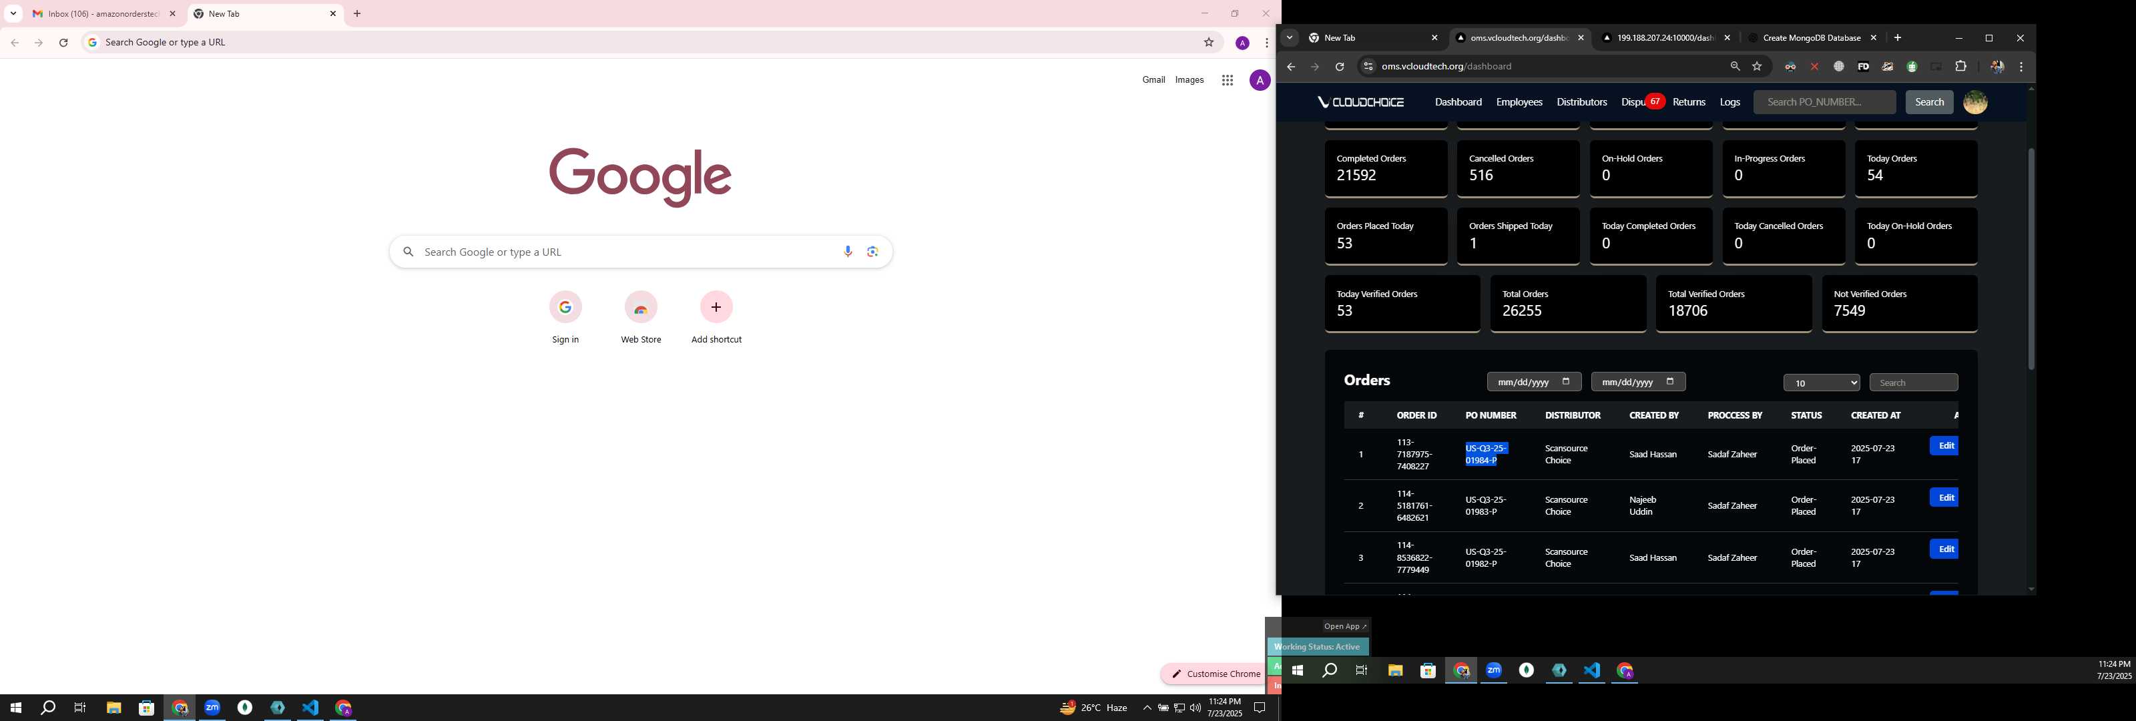Click the Open App button
The image size is (2136, 721).
tap(1345, 626)
